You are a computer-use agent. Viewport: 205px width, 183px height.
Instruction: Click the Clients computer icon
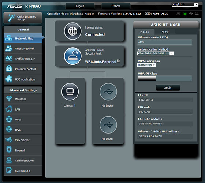(x=70, y=91)
